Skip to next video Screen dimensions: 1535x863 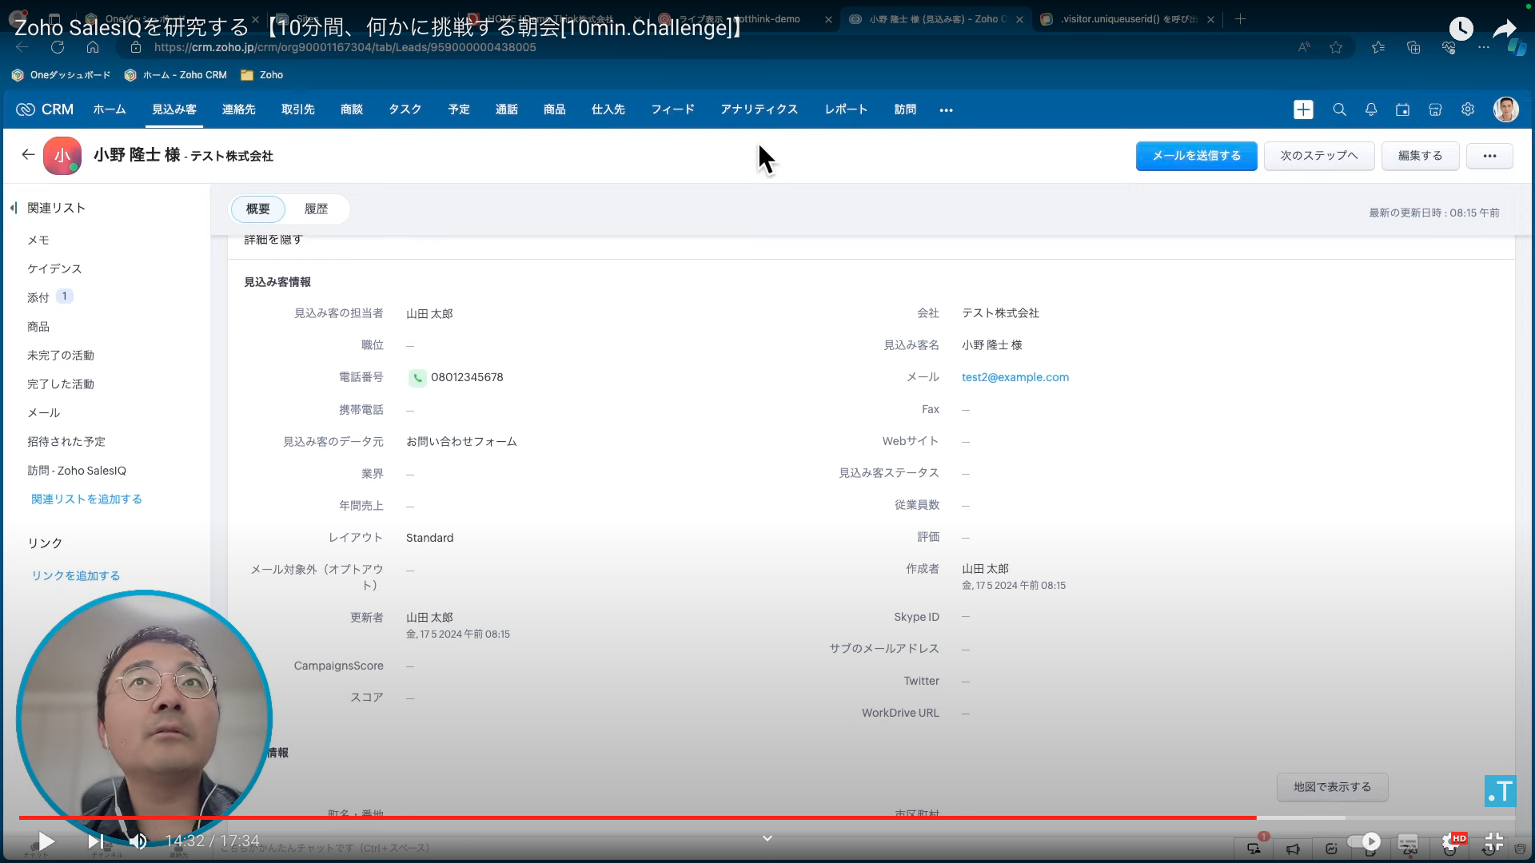click(x=95, y=841)
